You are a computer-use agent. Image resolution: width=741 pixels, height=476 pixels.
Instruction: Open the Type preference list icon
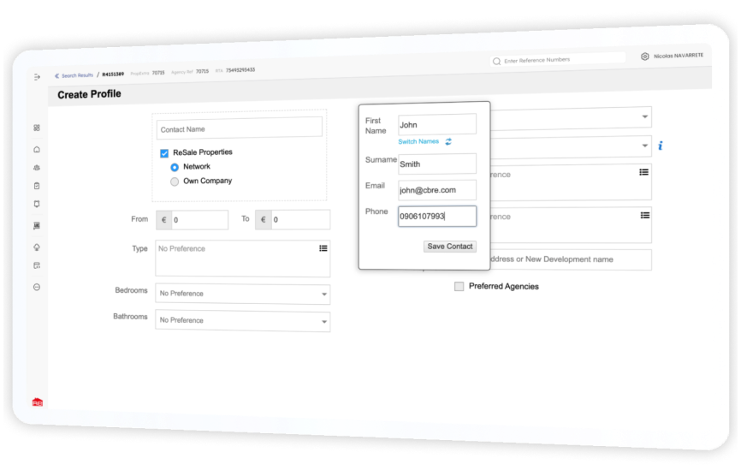coord(323,248)
